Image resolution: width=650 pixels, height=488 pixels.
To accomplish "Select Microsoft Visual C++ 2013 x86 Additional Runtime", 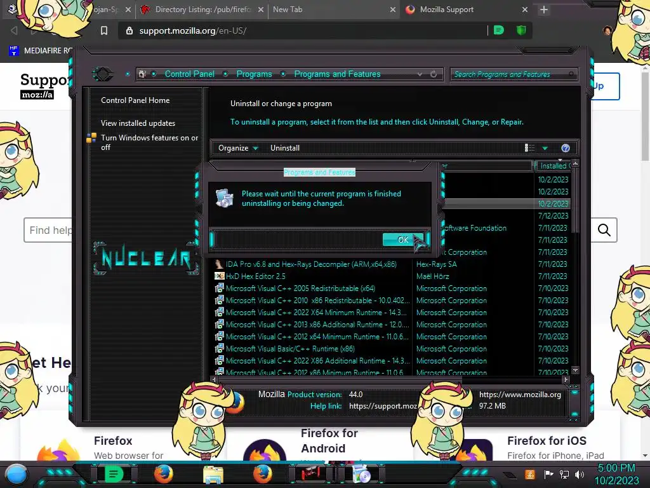I will [x=317, y=324].
